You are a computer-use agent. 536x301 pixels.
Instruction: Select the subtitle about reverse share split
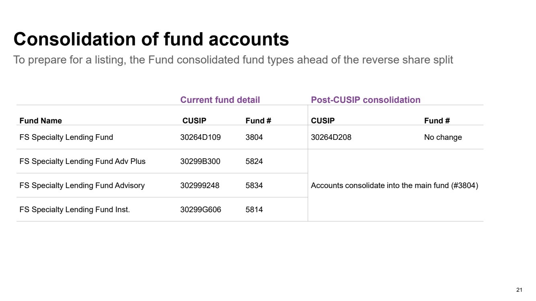click(233, 60)
